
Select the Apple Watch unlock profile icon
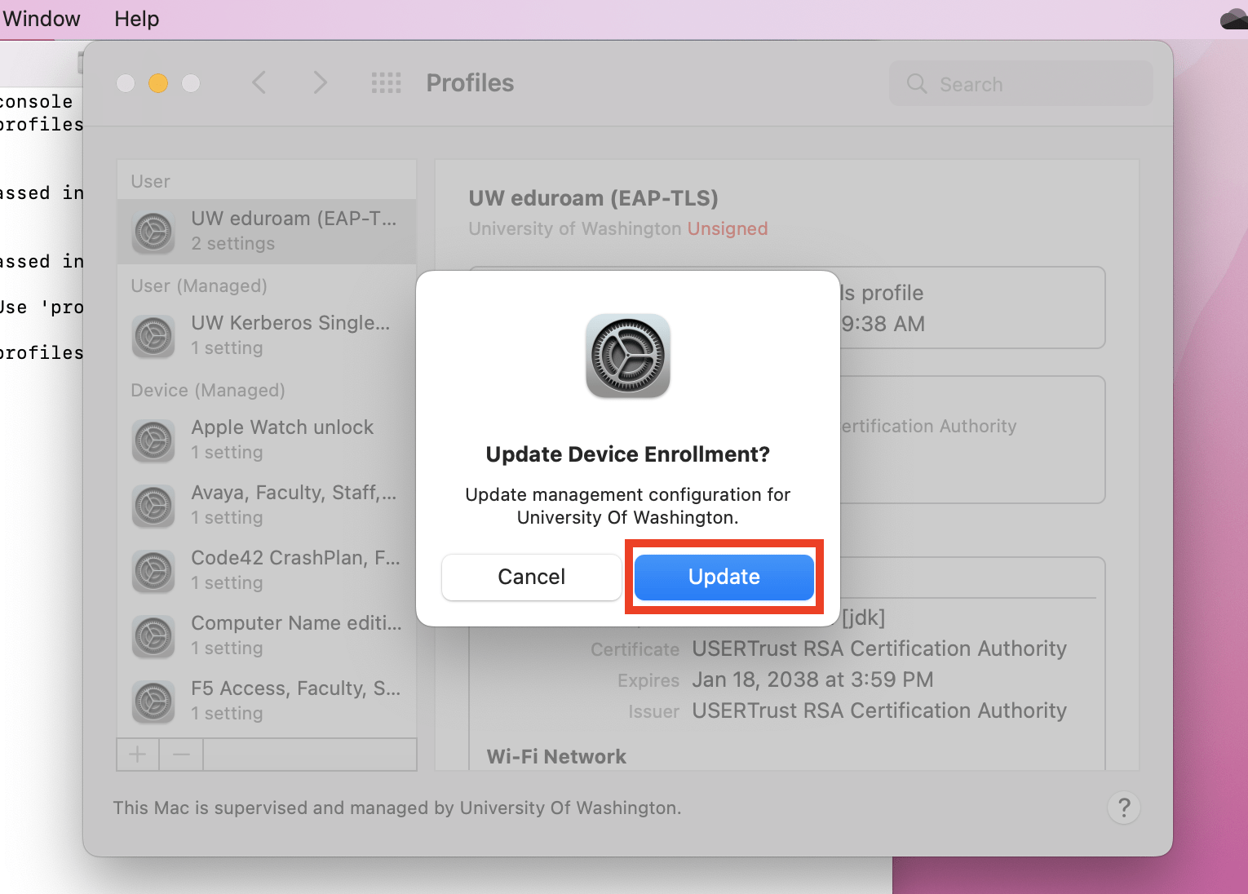click(153, 440)
